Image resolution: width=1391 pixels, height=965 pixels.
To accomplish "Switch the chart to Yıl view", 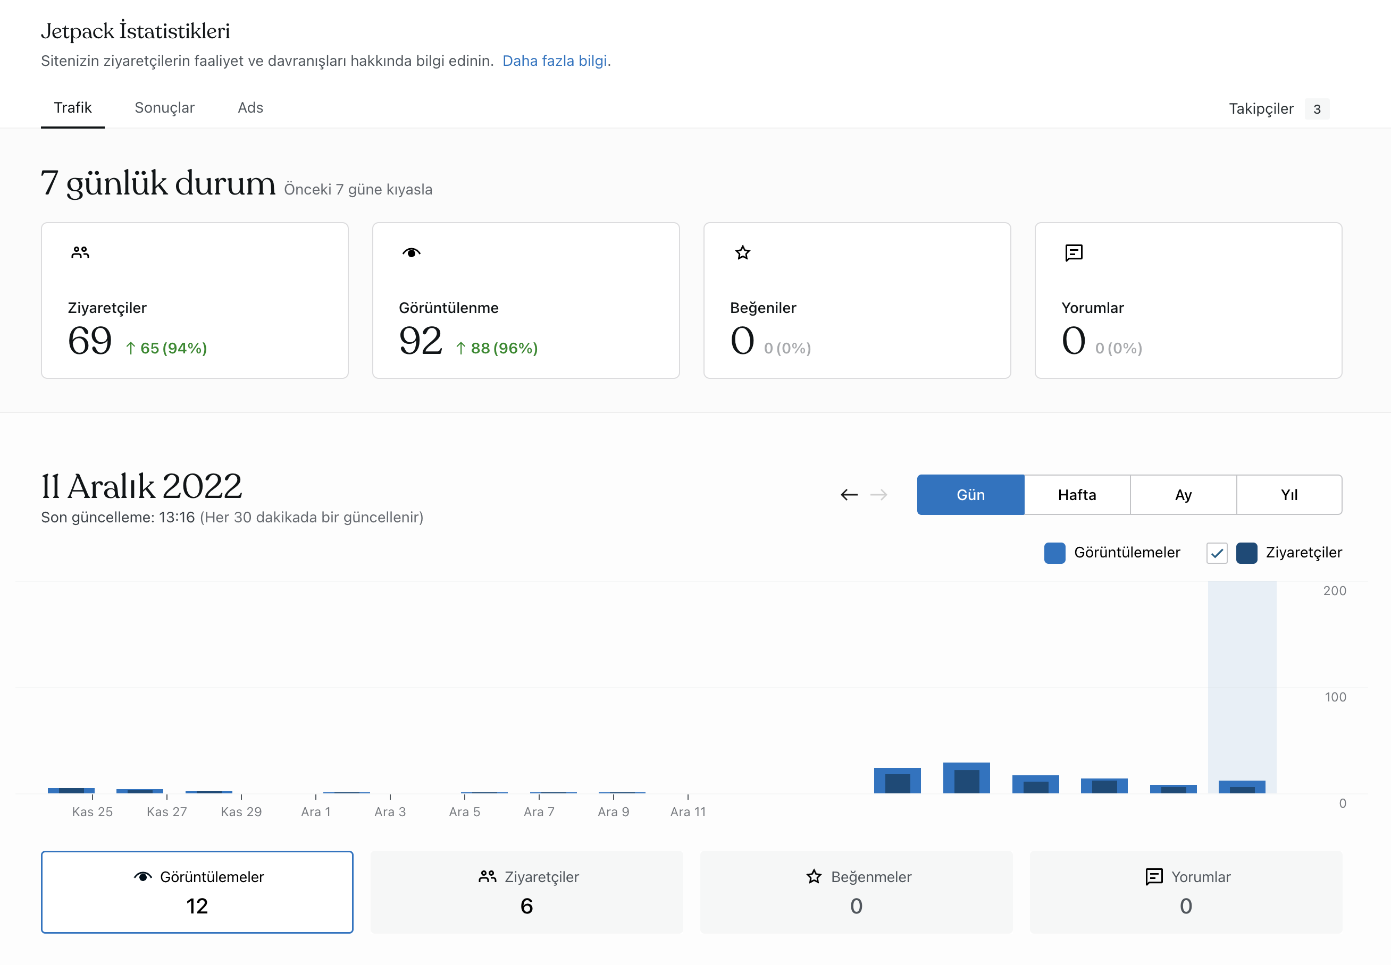I will click(1289, 495).
